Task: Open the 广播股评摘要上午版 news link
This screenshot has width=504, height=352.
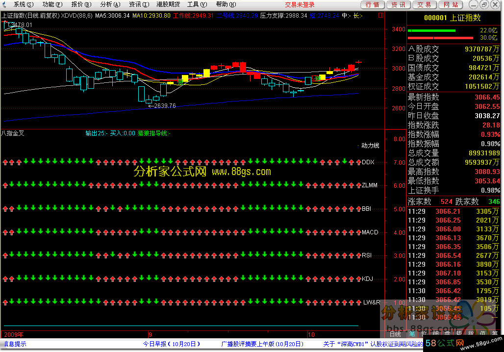Action: (262, 344)
